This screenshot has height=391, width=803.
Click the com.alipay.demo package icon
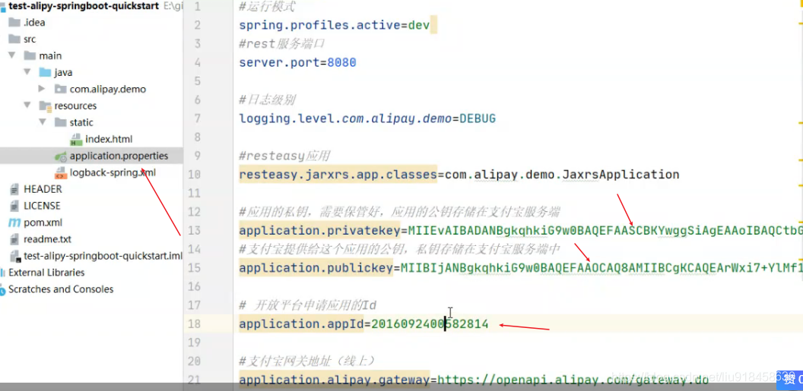pos(60,89)
